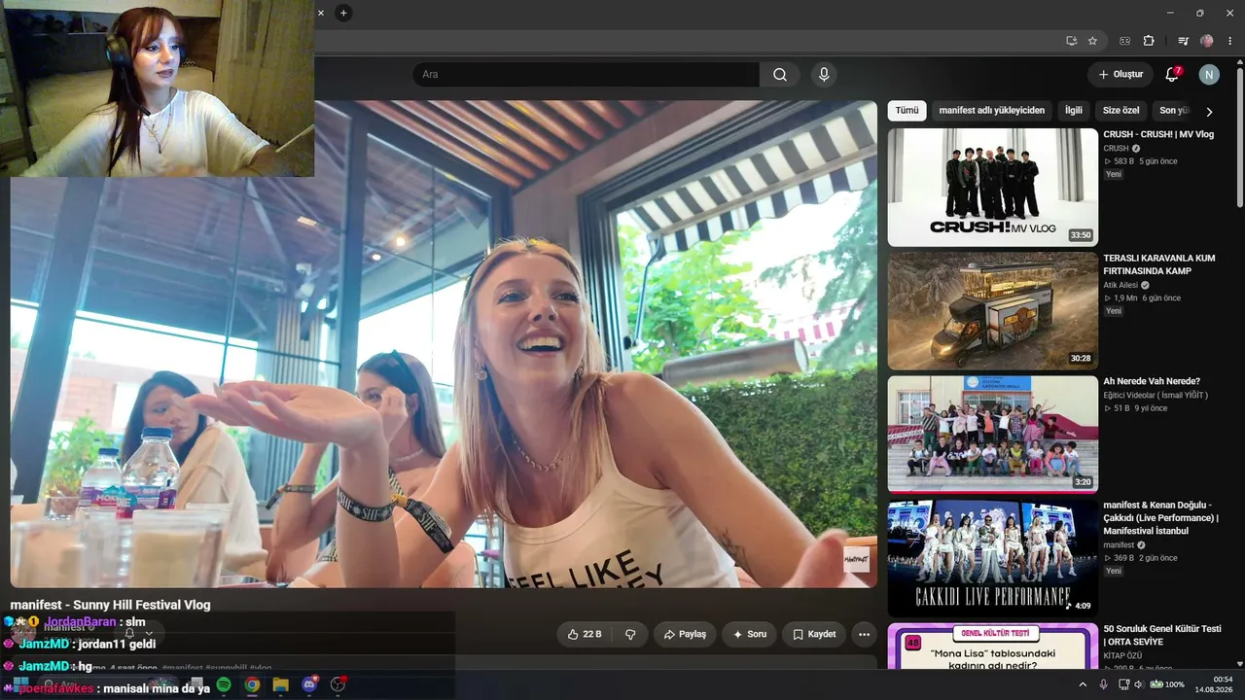1245x700 pixels.
Task: Open File Explorer from the taskbar
Action: (x=281, y=684)
